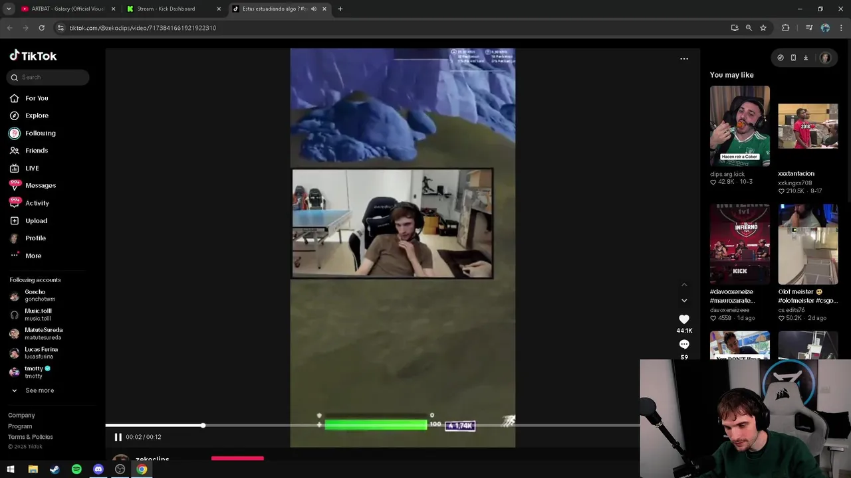Open site information icon in address bar
The image size is (851, 478).
pyautogui.click(x=61, y=28)
